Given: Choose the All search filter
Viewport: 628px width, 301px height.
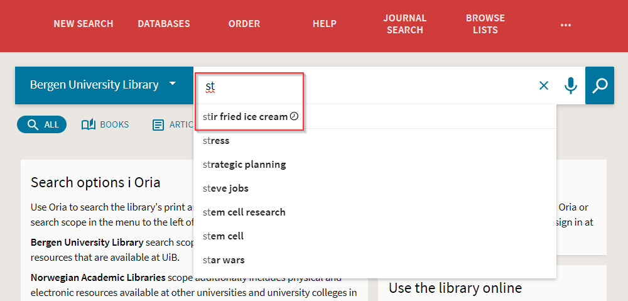Looking at the screenshot, I should [42, 124].
